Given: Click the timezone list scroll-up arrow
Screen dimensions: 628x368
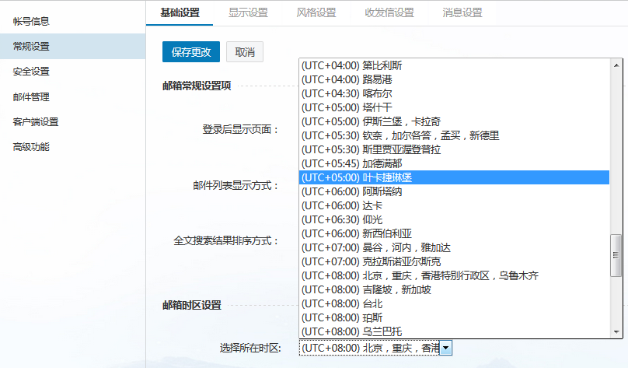Looking at the screenshot, I should (x=616, y=65).
